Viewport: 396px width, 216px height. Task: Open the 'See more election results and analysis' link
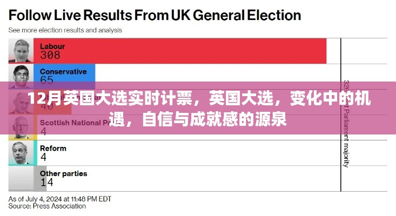65,30
